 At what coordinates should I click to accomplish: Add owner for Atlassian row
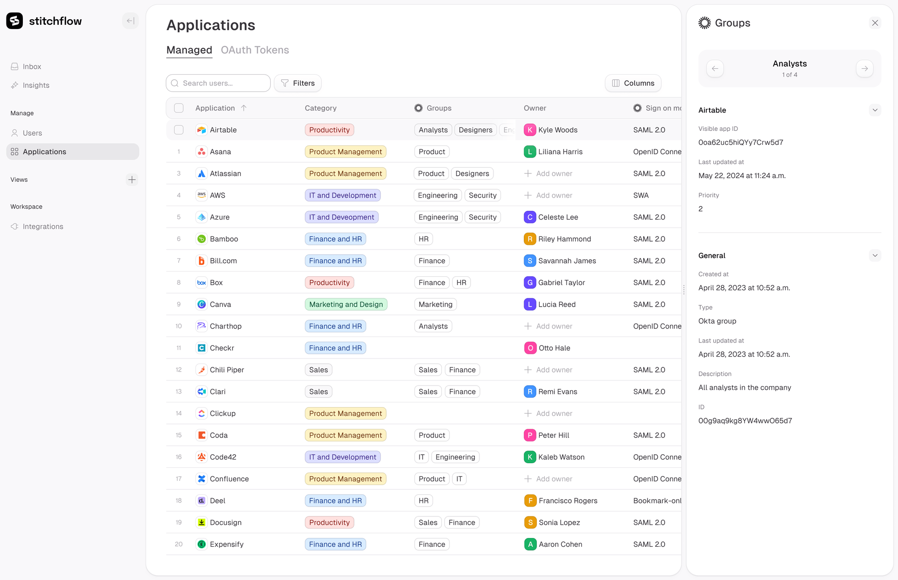click(x=548, y=173)
